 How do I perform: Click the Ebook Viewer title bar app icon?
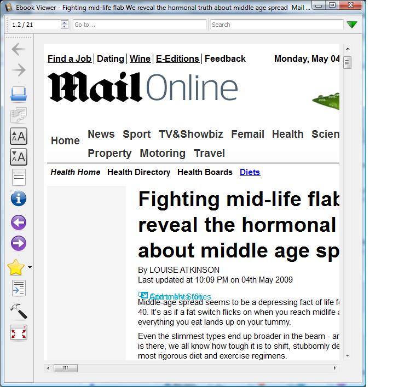pyautogui.click(x=9, y=7)
